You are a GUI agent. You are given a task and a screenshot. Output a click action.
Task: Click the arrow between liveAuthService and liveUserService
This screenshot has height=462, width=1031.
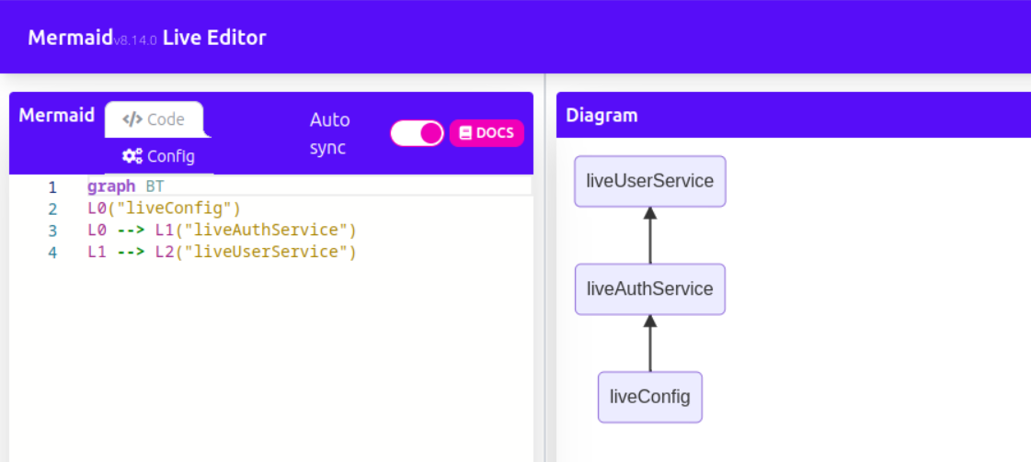point(650,235)
